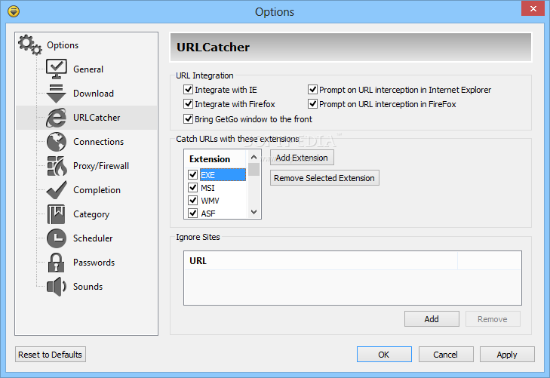Open the Passwords page
The height and width of the screenshot is (378, 550).
pyautogui.click(x=94, y=263)
